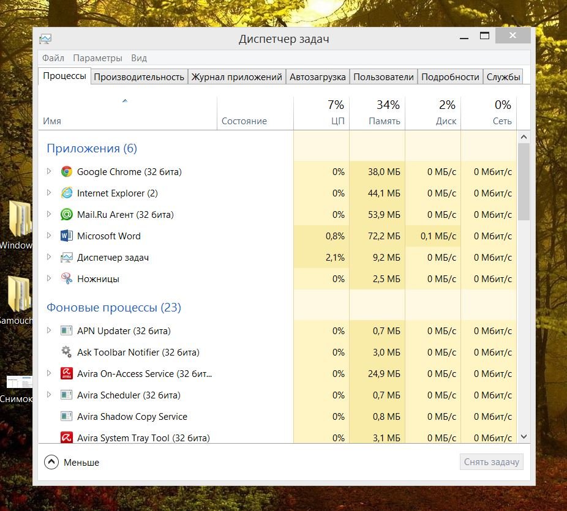Click the Internet Explorer process icon

click(x=67, y=193)
